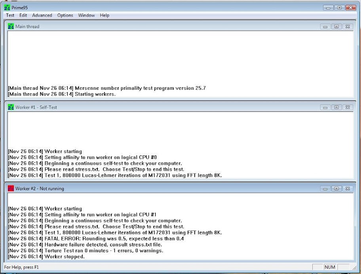Click the 'program version 25.7' log line
Viewport: 361px width, 274px height.
click(x=107, y=88)
